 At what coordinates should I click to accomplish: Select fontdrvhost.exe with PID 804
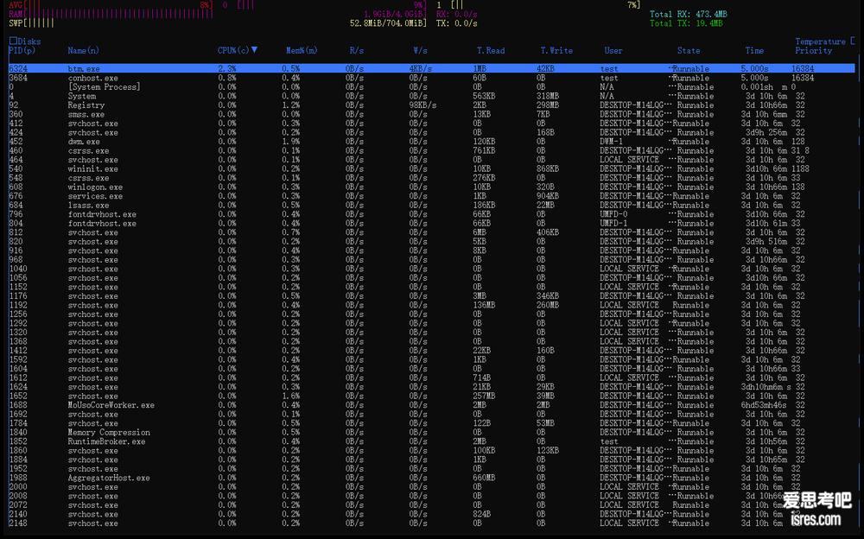pos(431,223)
